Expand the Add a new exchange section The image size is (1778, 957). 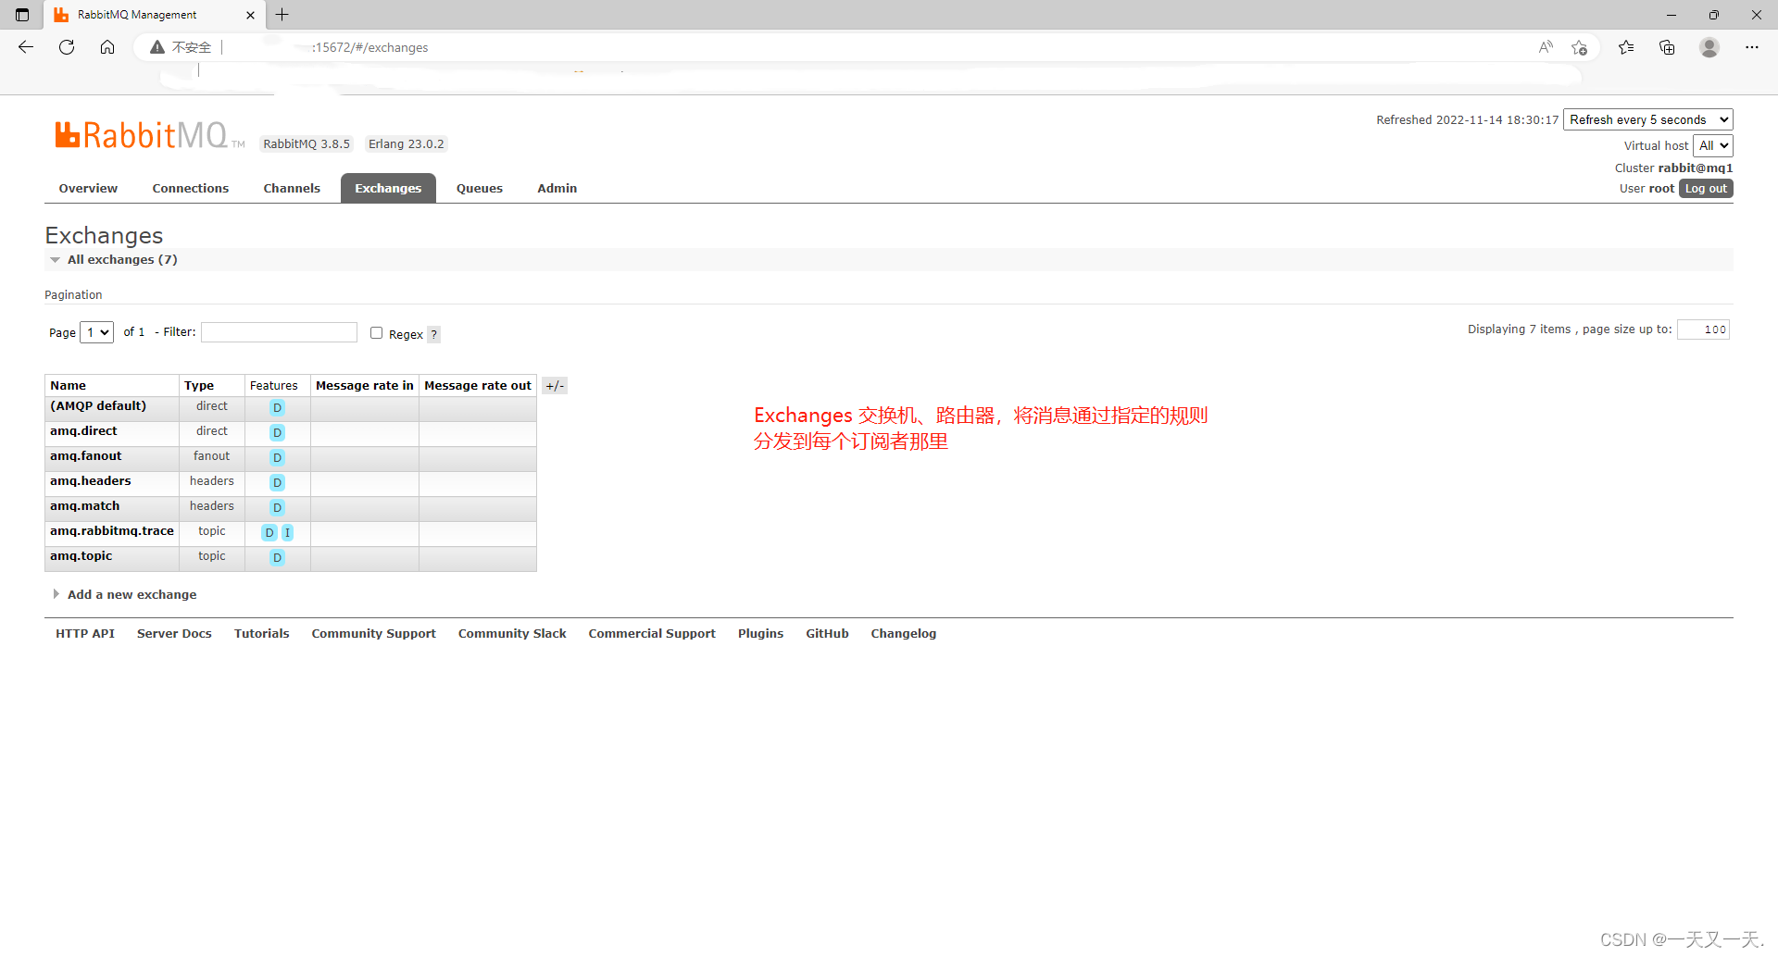coord(131,594)
